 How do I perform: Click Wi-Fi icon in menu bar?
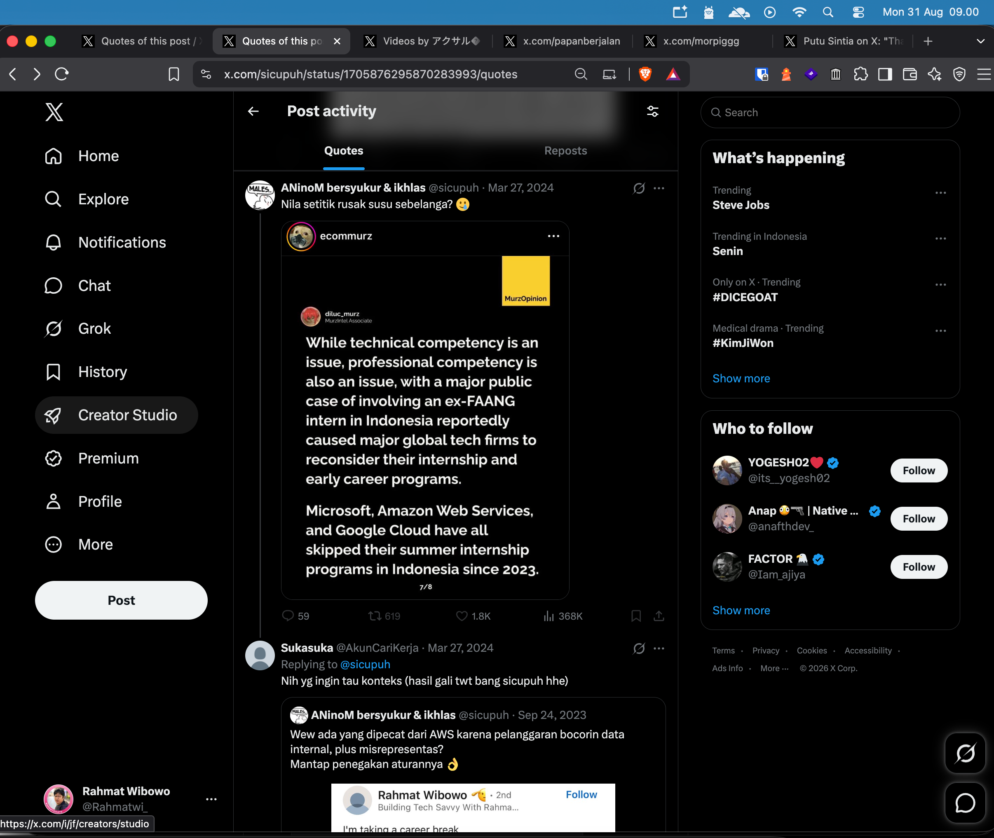[x=799, y=12]
